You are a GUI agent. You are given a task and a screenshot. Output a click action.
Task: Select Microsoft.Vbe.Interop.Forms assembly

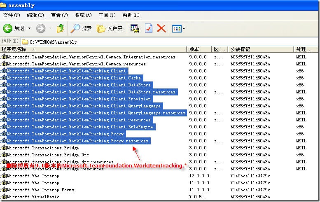[x=41, y=190]
